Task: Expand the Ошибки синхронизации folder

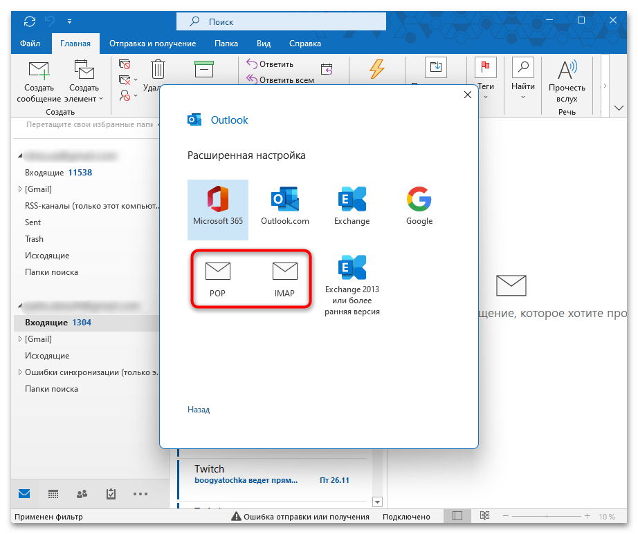Action: coord(19,372)
